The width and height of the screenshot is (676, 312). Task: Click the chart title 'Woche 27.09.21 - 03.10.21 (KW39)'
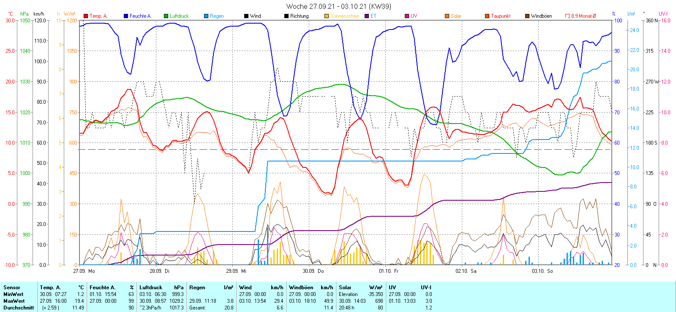pyautogui.click(x=338, y=6)
